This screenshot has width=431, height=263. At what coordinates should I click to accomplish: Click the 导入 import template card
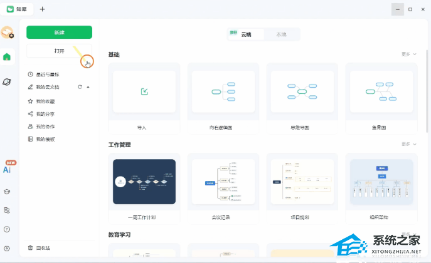click(144, 99)
